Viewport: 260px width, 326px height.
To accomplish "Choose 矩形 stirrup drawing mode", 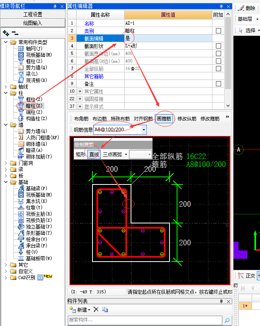I will [81, 155].
